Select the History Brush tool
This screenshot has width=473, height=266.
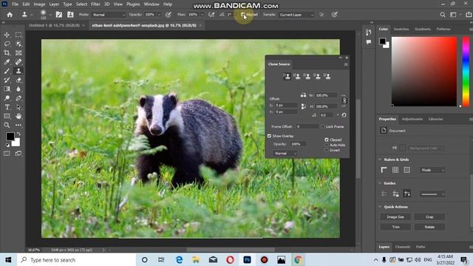(7, 81)
